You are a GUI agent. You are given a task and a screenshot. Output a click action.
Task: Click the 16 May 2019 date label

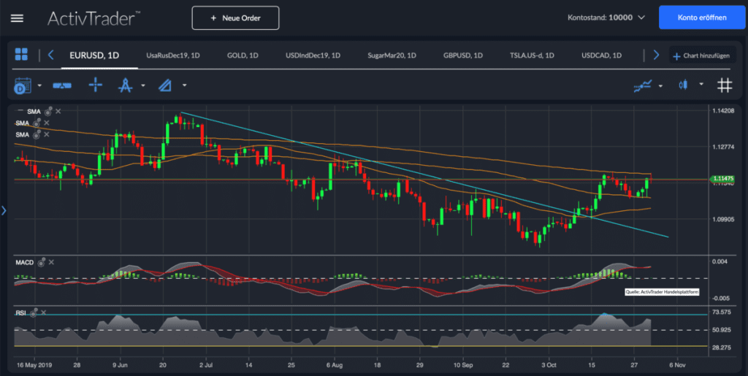click(34, 365)
